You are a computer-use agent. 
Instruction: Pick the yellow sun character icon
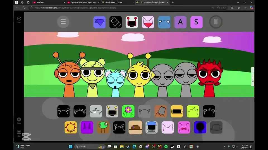tap(71, 127)
